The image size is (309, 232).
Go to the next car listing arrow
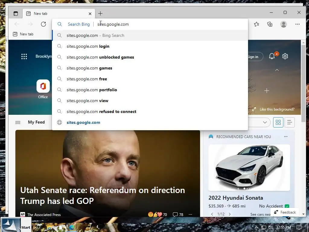230,214
